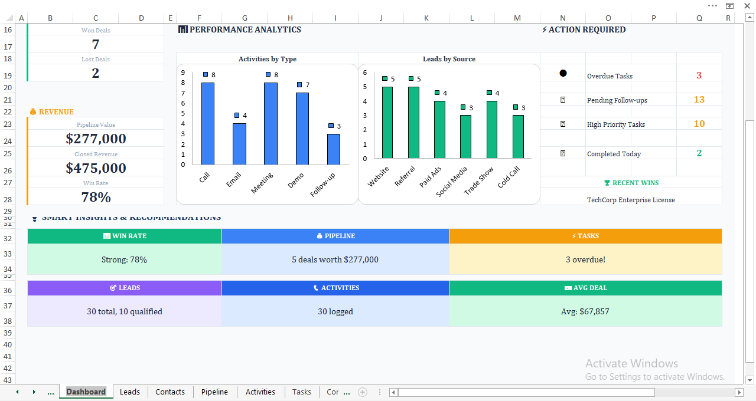Image resolution: width=756 pixels, height=401 pixels.
Task: Select the Paid Ads bar in Leads chart
Action: pyautogui.click(x=439, y=130)
